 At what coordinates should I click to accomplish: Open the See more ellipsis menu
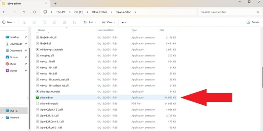click(x=124, y=22)
